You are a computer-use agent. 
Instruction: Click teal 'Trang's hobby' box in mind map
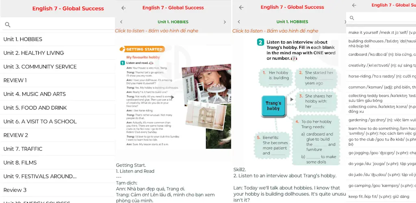[x=273, y=106]
